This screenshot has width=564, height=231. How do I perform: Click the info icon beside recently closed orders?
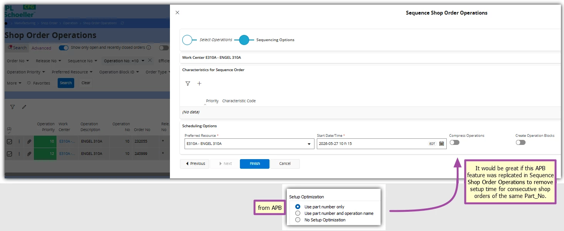pyautogui.click(x=149, y=48)
